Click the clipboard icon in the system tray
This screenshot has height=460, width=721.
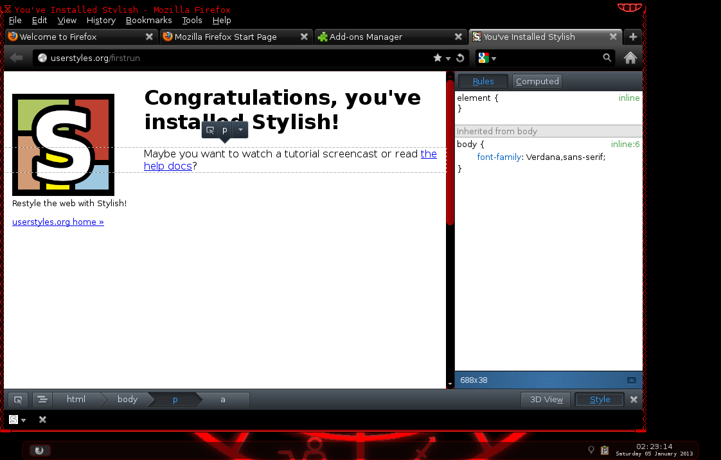pos(605,450)
